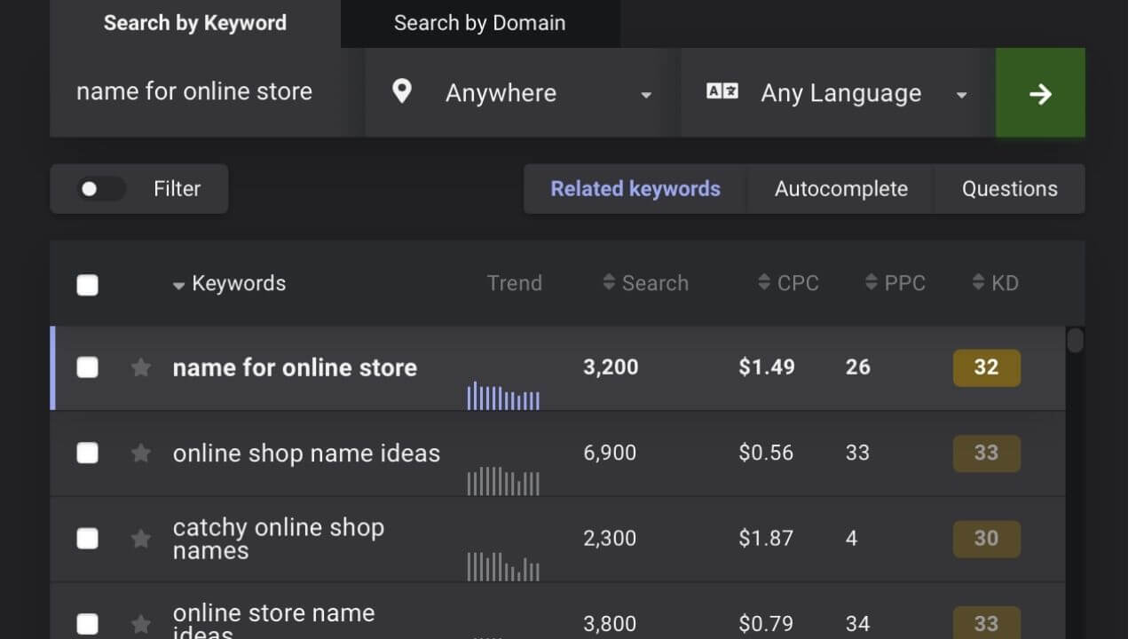Star the 'online store name ideas' keyword
Viewport: 1136px width, 639px height.
point(140,624)
